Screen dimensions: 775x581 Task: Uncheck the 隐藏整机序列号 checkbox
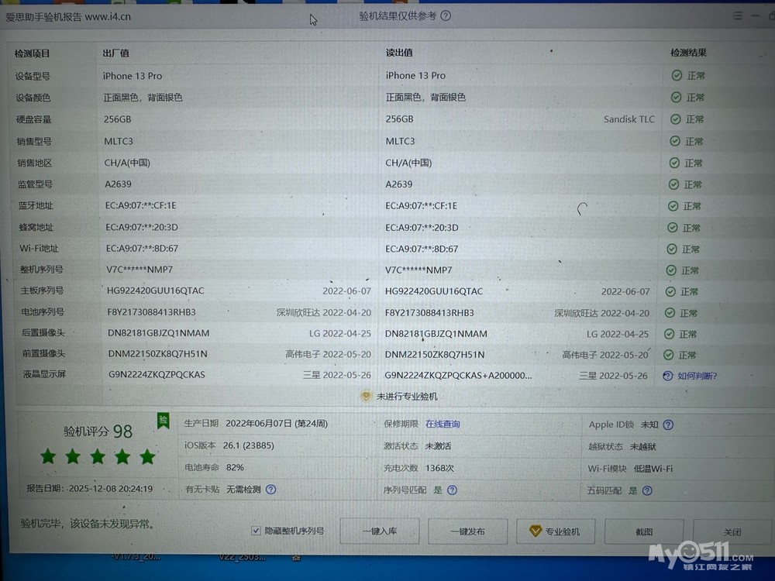coord(256,531)
